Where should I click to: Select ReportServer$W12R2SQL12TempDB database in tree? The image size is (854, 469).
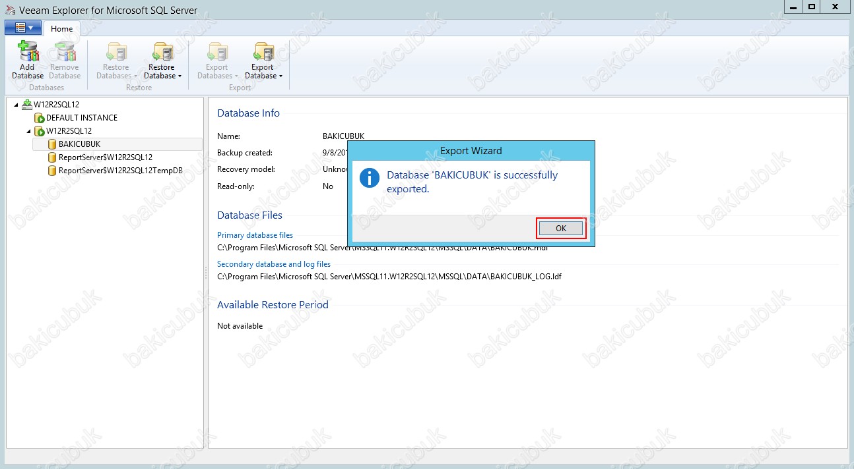[x=121, y=171]
